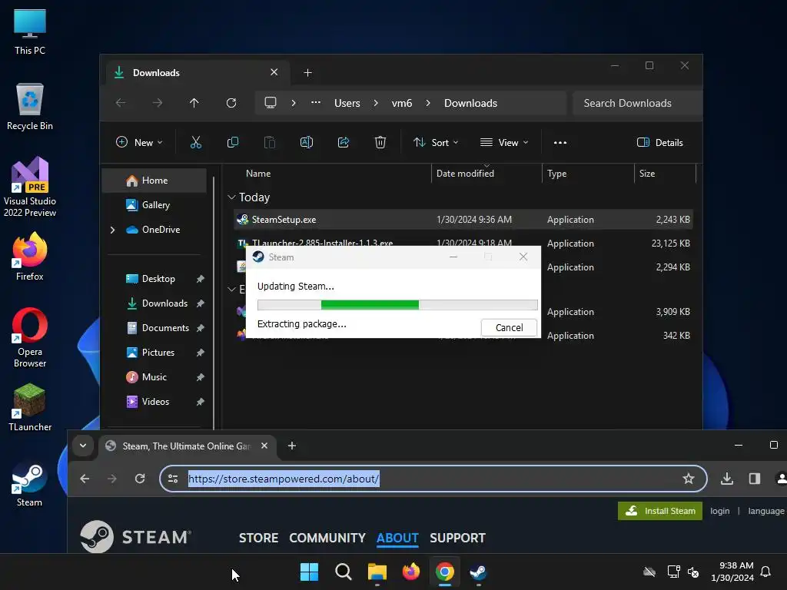
Task: Open Windows Start menu
Action: (309, 572)
